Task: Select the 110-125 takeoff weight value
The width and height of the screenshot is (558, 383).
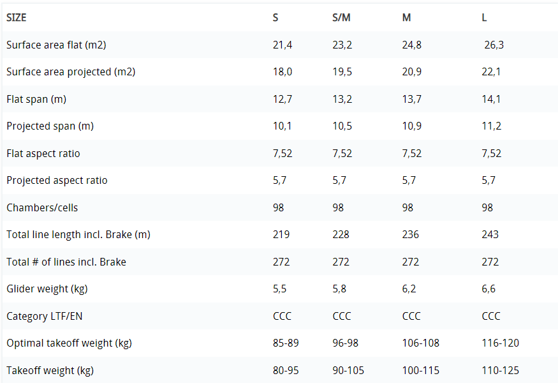Action: pyautogui.click(x=500, y=371)
